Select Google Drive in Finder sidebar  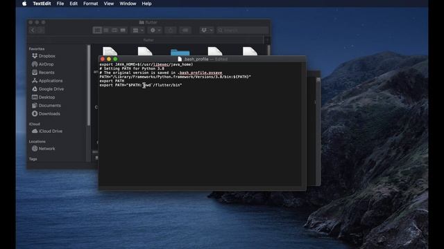point(48,89)
